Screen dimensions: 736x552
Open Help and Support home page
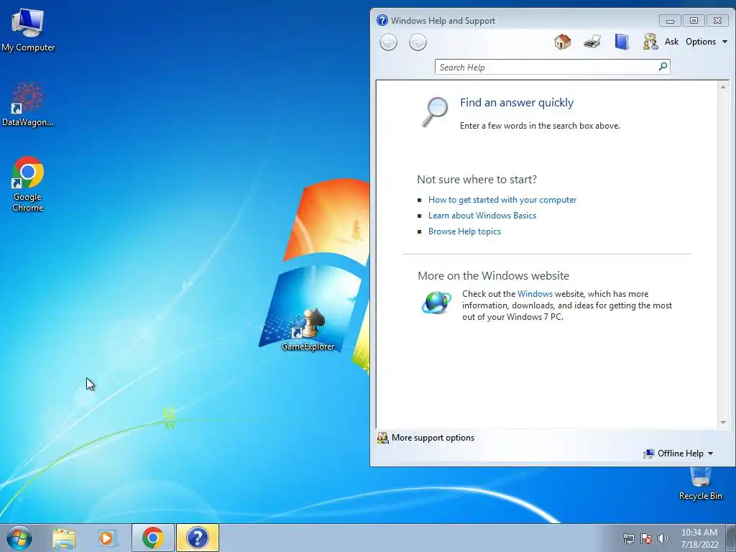pyautogui.click(x=562, y=42)
